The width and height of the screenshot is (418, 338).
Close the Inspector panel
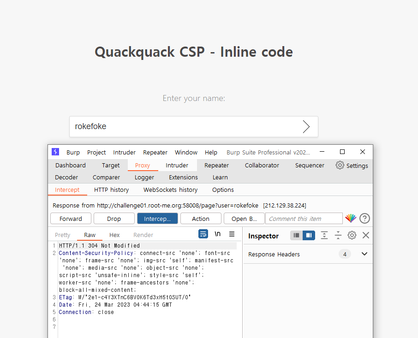[x=365, y=235]
